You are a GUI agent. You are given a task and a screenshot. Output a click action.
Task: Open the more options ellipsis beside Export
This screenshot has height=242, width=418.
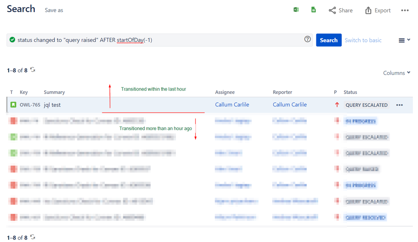(405, 10)
